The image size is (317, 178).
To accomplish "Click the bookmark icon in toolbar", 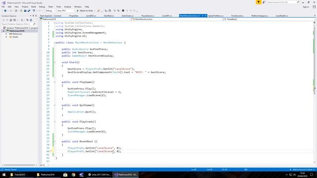I will coord(123,11).
